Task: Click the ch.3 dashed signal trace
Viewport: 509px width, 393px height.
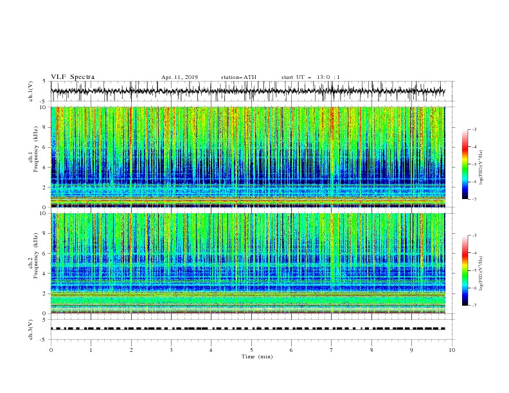Action: [x=248, y=329]
